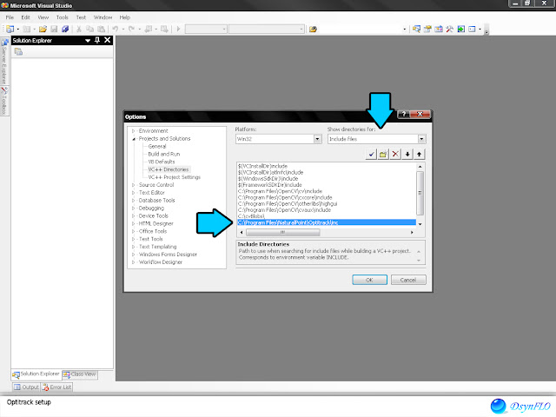Click the Copy toolbar icon

click(x=90, y=29)
